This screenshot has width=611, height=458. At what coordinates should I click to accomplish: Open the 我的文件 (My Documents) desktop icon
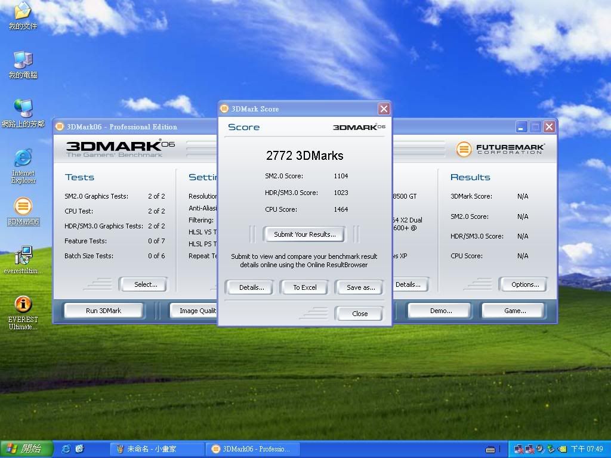click(x=23, y=16)
